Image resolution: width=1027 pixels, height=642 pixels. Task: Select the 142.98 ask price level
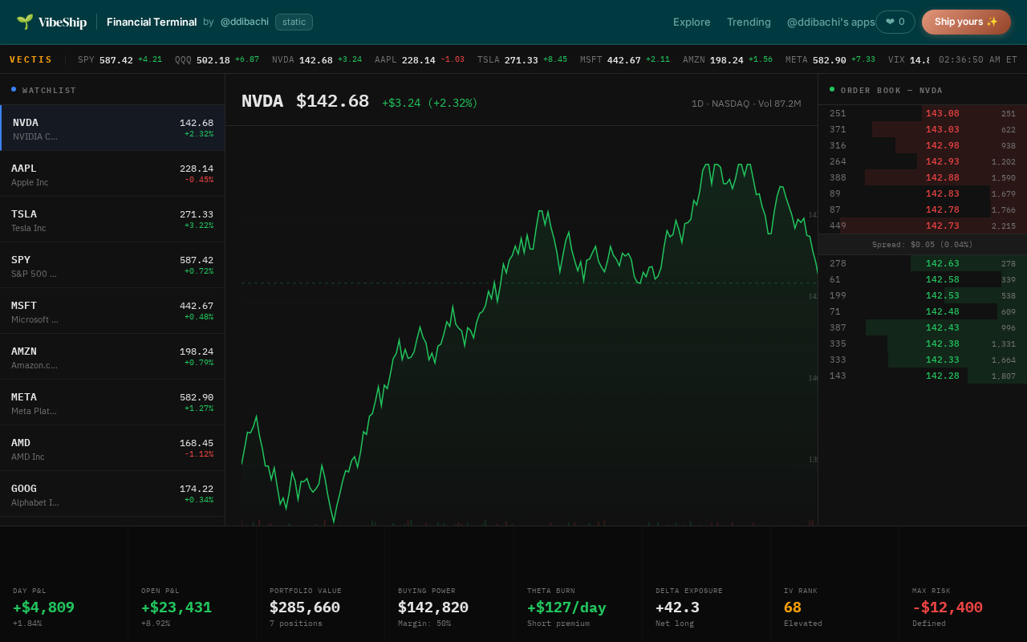923,145
